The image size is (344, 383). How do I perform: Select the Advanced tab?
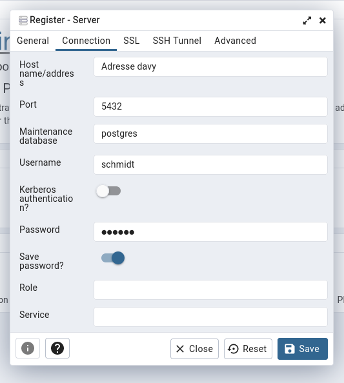click(x=235, y=41)
